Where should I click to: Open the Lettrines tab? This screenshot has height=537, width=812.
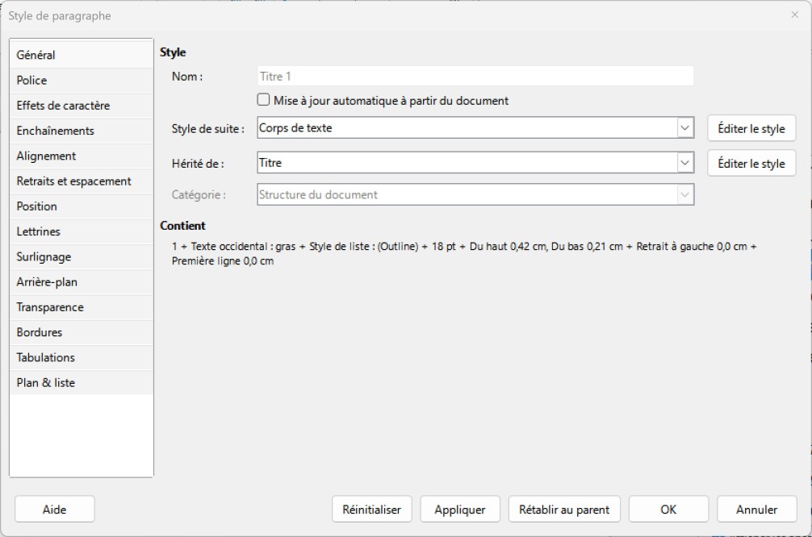click(x=38, y=231)
